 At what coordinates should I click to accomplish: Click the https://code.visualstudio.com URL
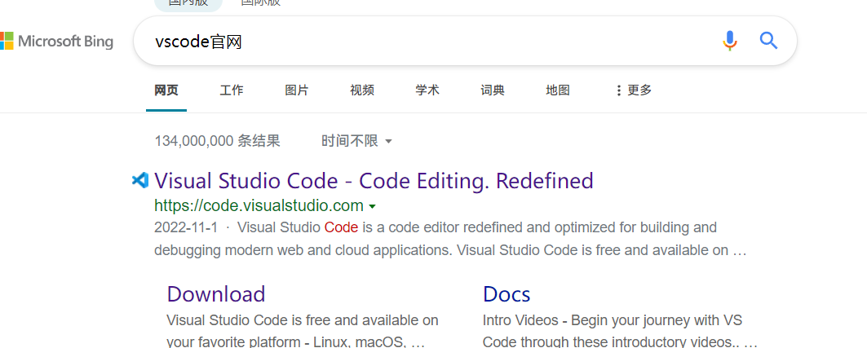[259, 206]
